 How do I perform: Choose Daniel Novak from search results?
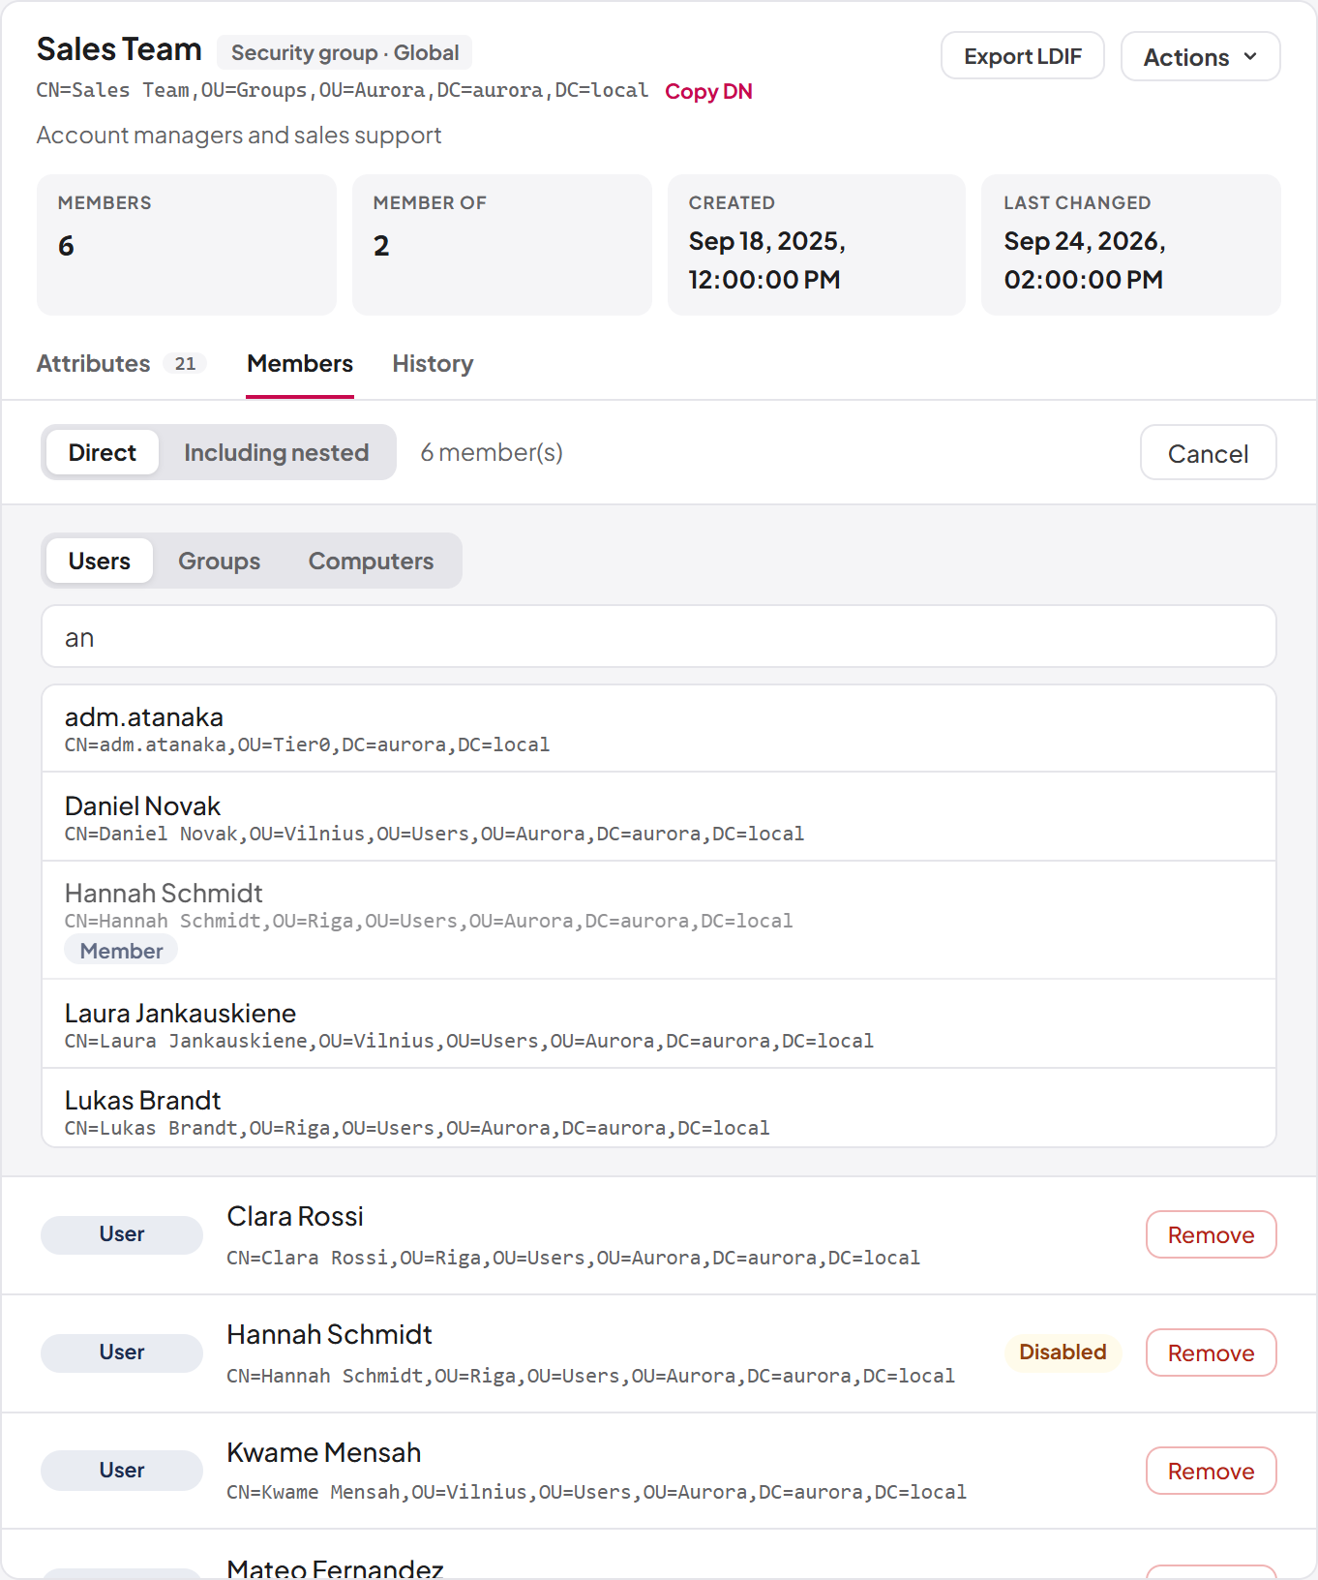click(659, 817)
